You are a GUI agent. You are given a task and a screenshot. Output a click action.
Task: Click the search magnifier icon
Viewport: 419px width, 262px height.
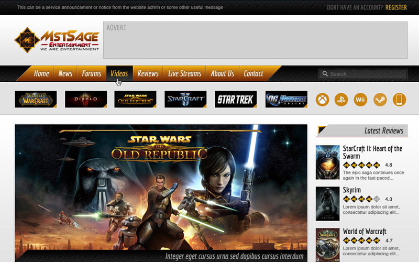tap(325, 74)
